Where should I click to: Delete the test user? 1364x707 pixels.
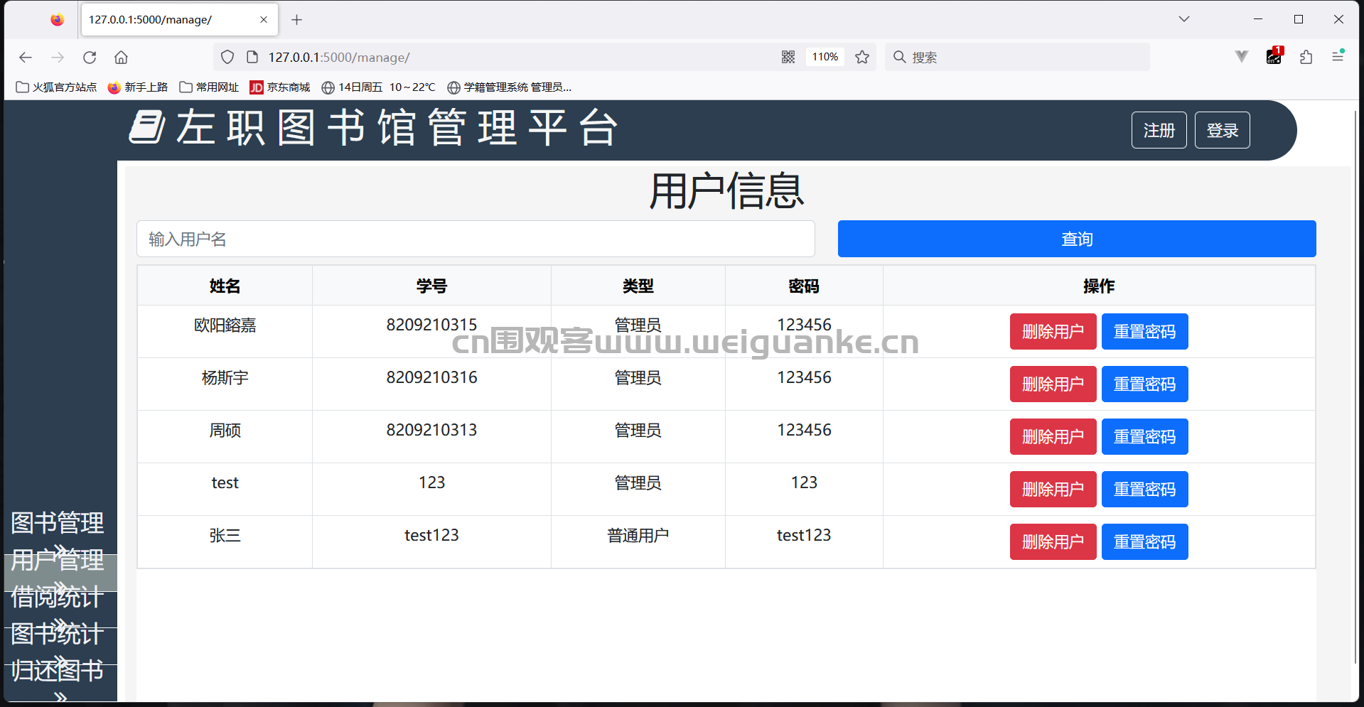1053,489
